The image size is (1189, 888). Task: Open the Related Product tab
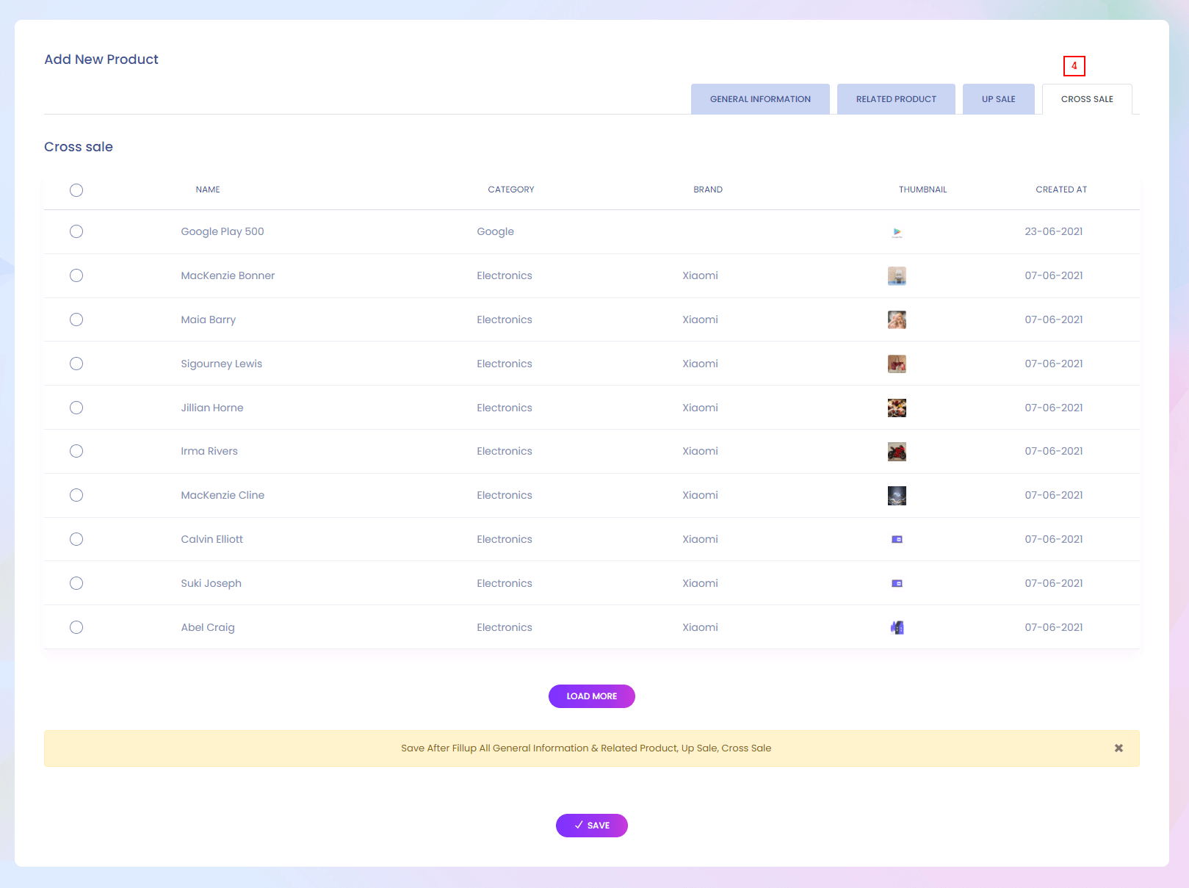pyautogui.click(x=896, y=99)
